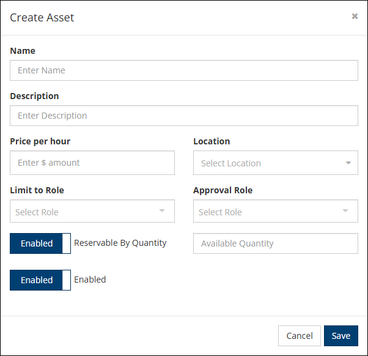This screenshot has height=356, width=368.
Task: Click the Price per hour amount field
Action: [92, 163]
